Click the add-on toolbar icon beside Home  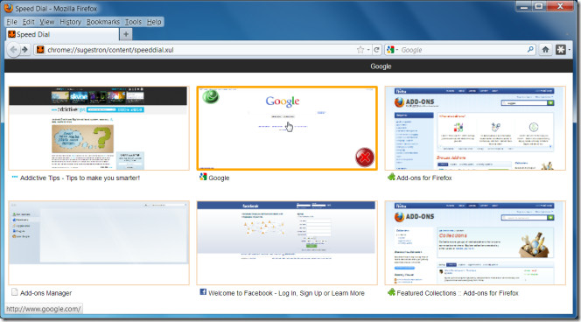561,49
